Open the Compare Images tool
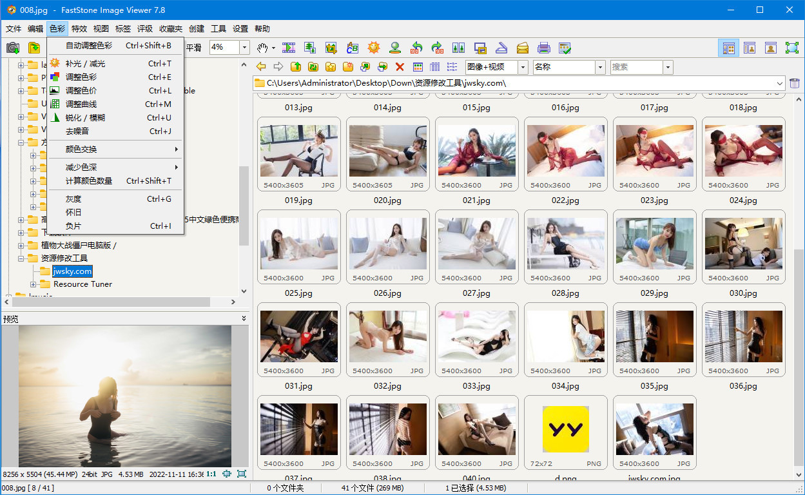The width and height of the screenshot is (805, 495). pyautogui.click(x=458, y=48)
